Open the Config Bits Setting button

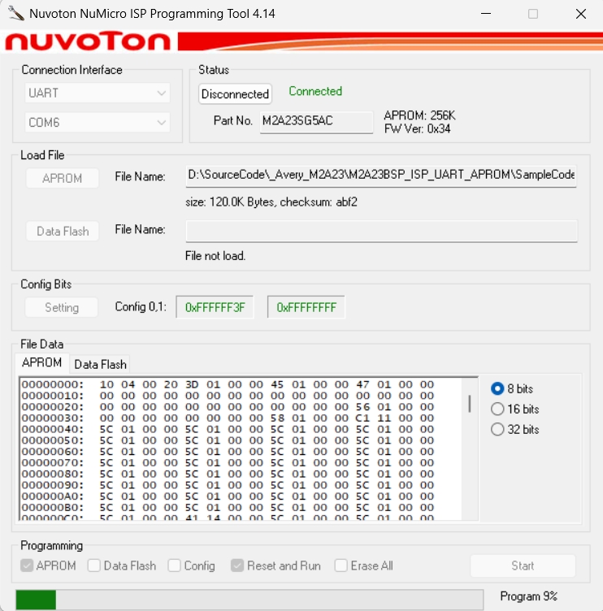61,307
